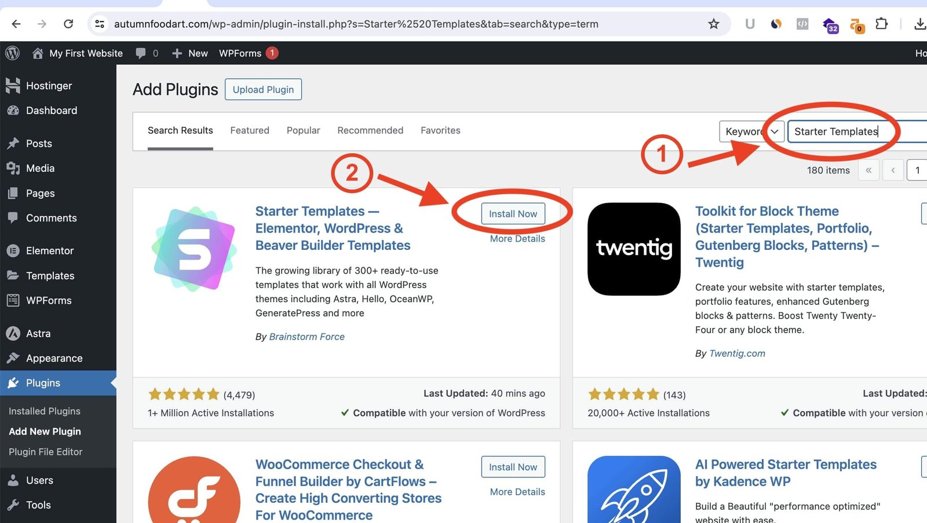Open Elementor menu in sidebar

pos(58,251)
